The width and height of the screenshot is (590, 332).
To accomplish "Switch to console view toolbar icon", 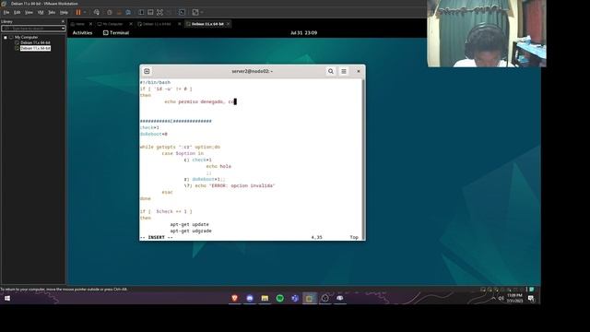I will (x=182, y=12).
